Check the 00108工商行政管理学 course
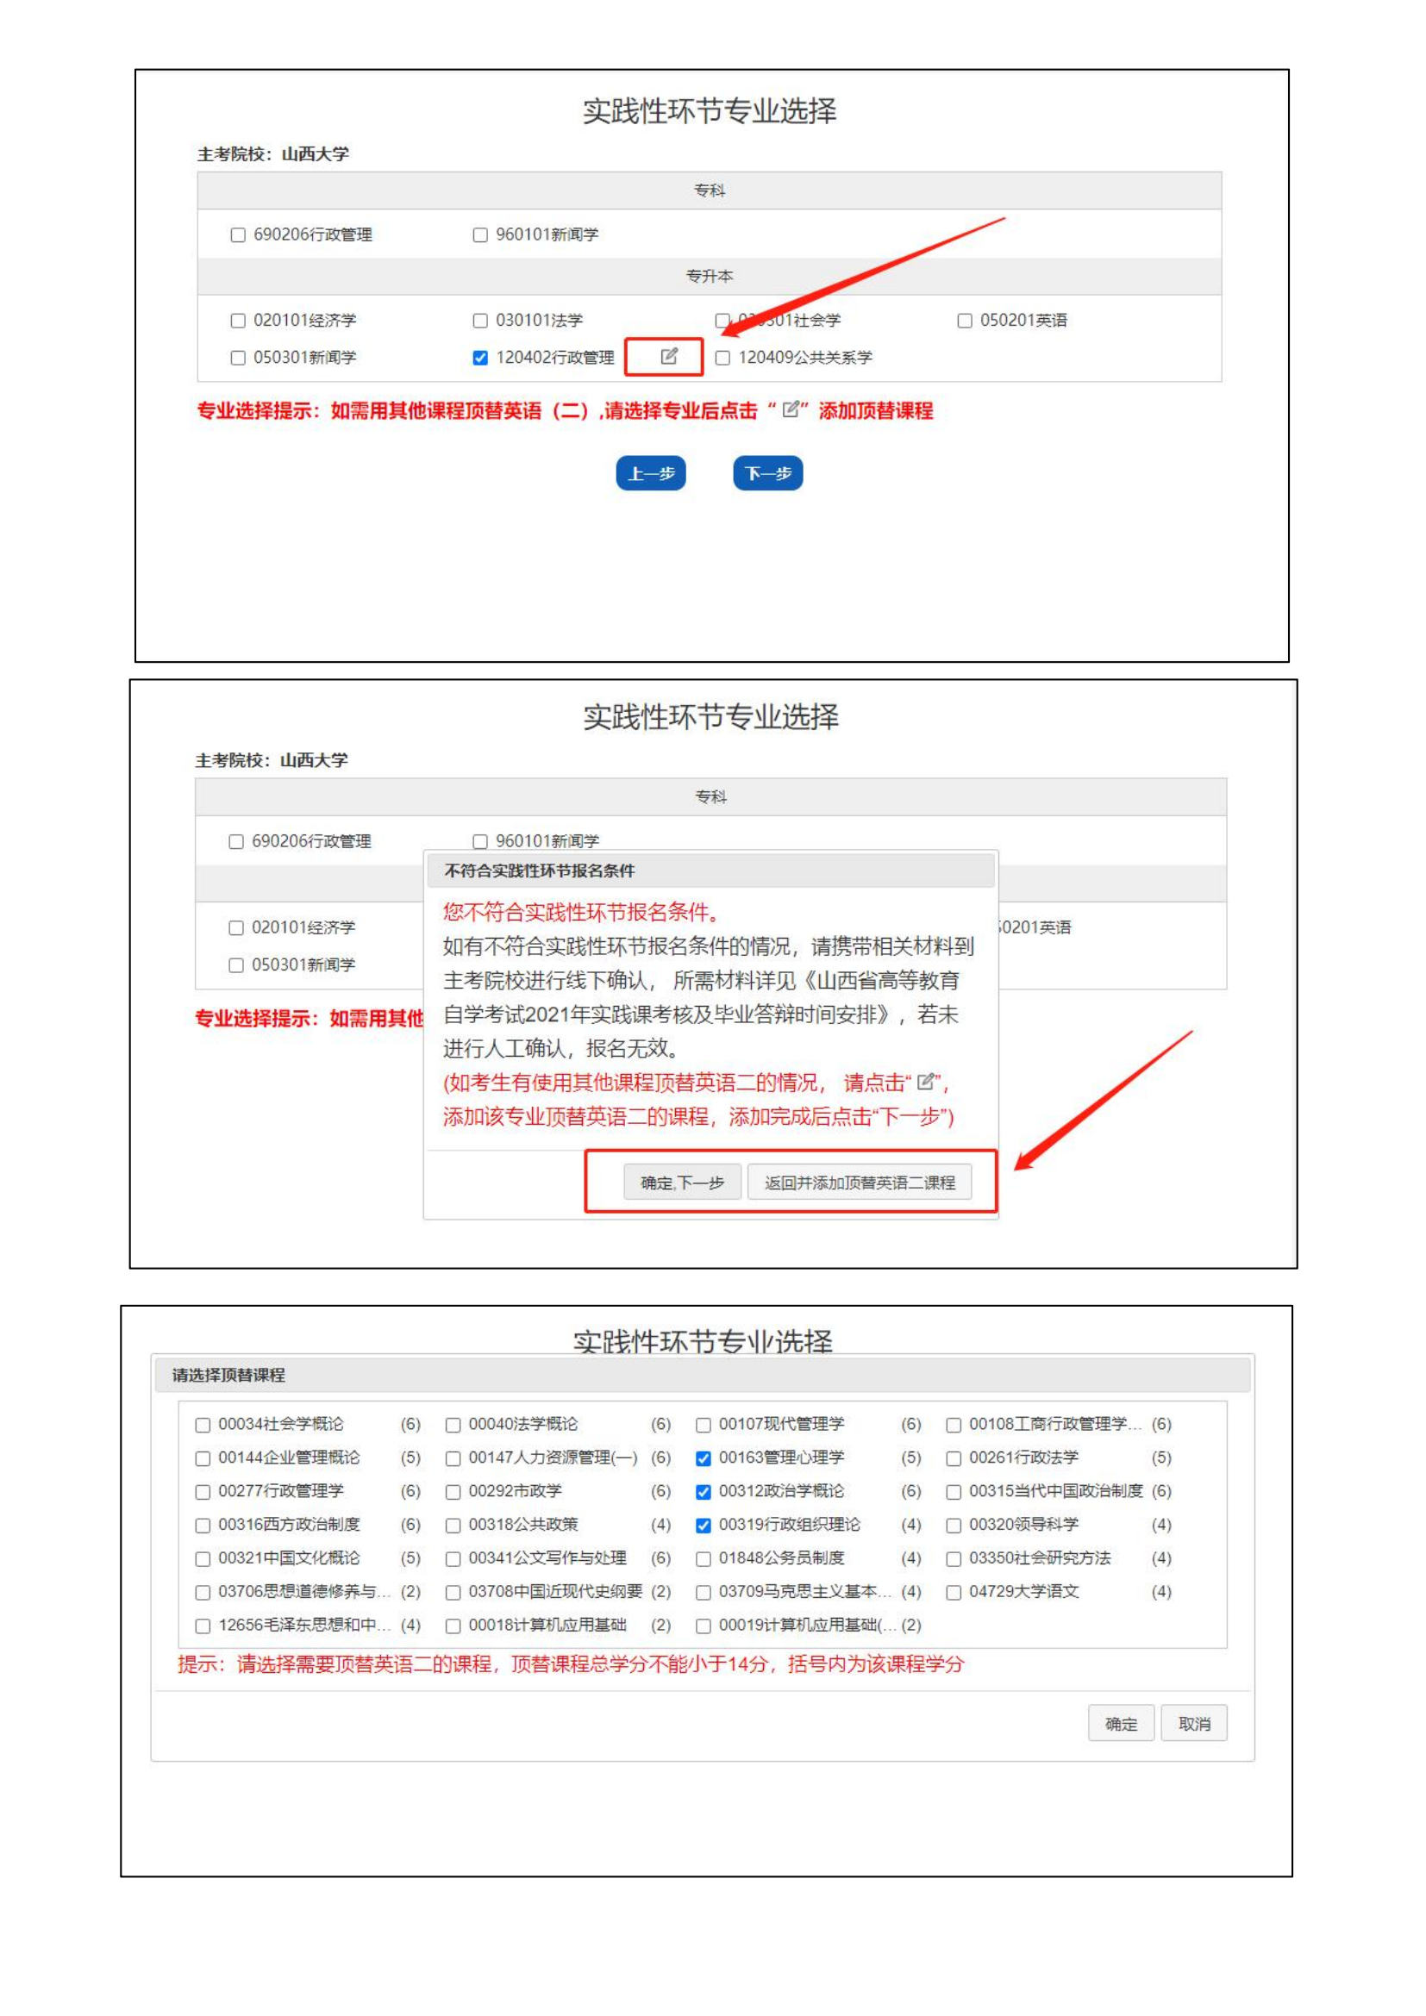The height and width of the screenshot is (2016, 1426). (954, 1424)
